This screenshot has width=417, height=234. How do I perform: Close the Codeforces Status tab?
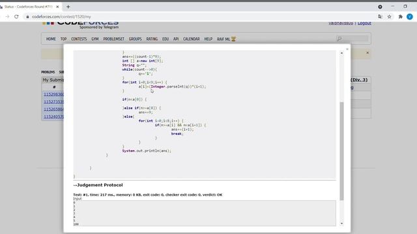pos(57,7)
